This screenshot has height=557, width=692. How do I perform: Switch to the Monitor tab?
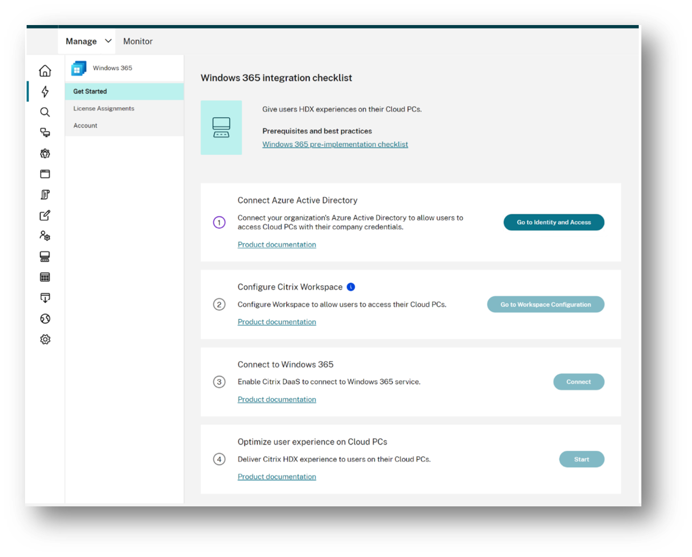click(138, 41)
